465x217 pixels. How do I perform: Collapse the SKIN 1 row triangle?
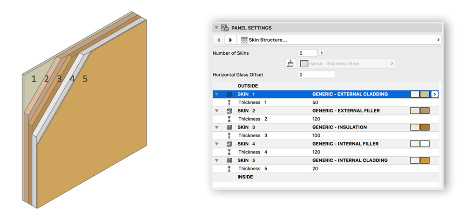pyautogui.click(x=216, y=94)
